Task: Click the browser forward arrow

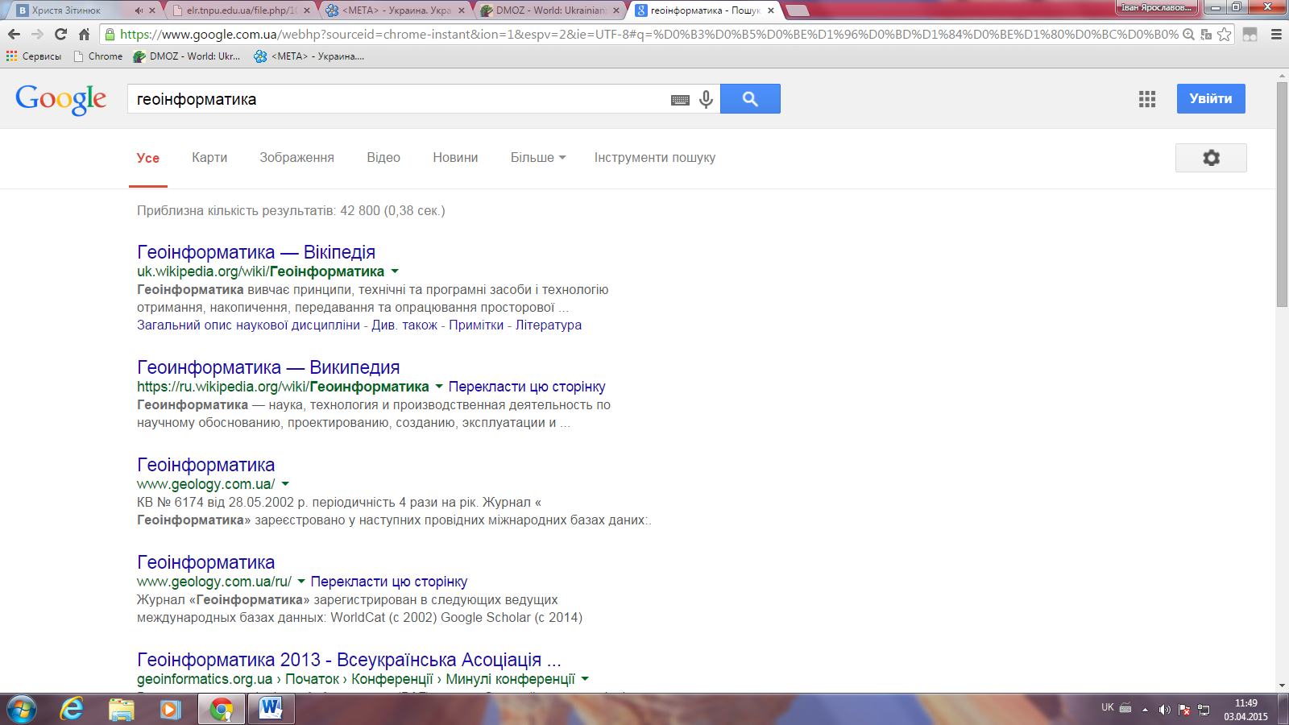Action: pyautogui.click(x=37, y=34)
